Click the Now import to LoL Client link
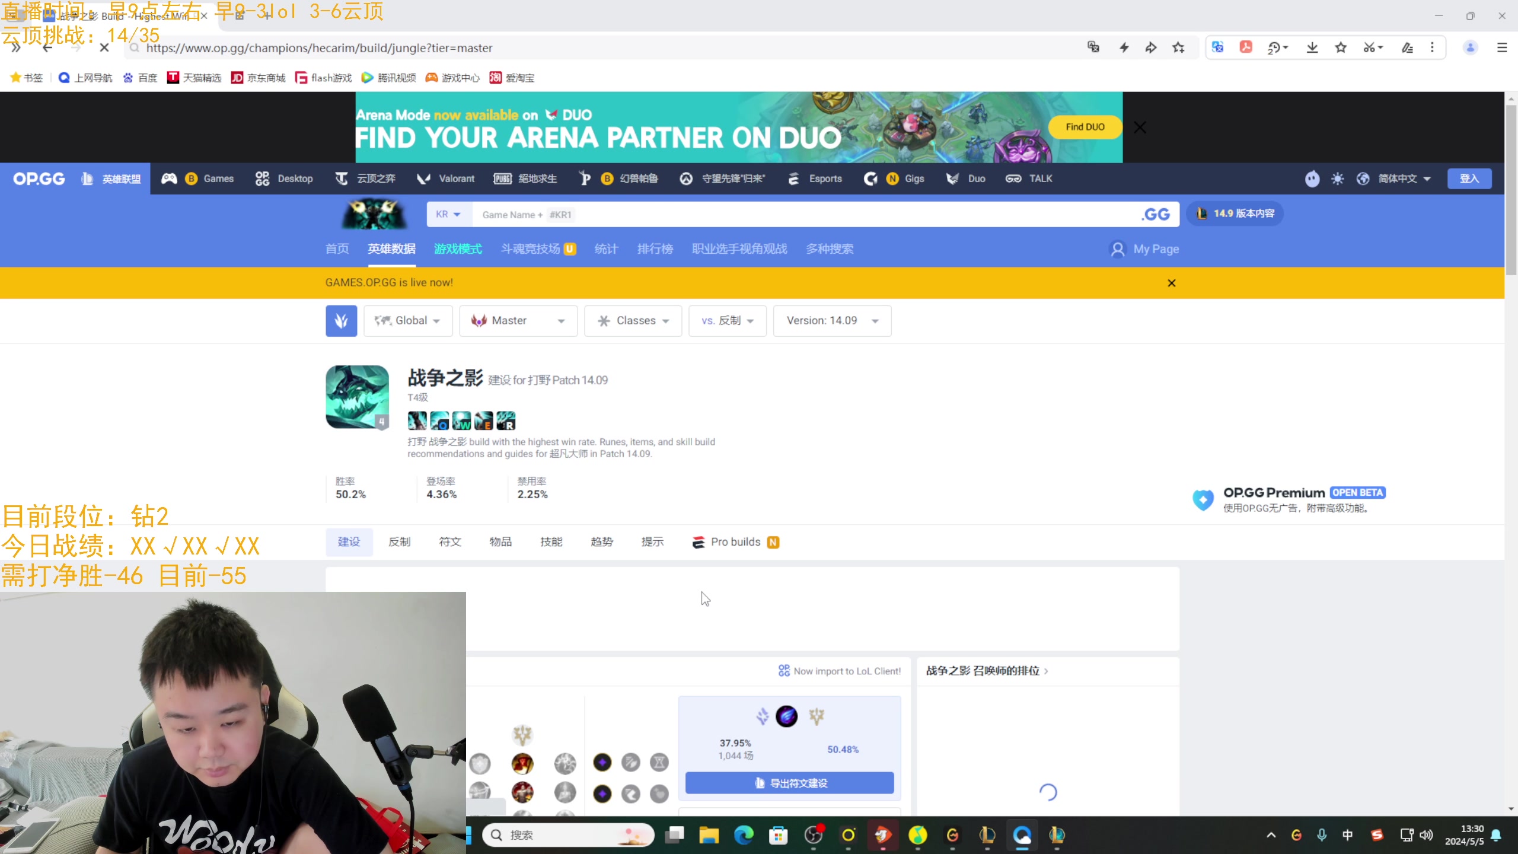 [x=840, y=671]
